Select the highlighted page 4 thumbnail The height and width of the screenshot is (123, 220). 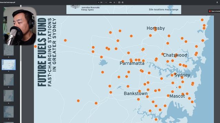9,65
